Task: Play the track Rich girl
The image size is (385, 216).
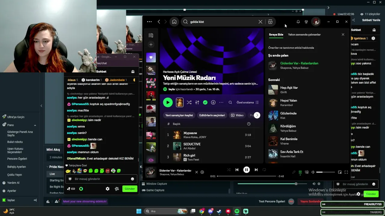Action: point(212,157)
